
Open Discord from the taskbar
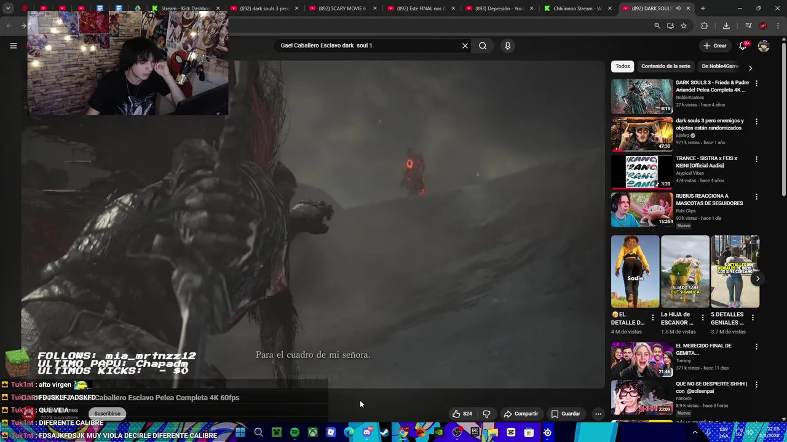click(367, 432)
